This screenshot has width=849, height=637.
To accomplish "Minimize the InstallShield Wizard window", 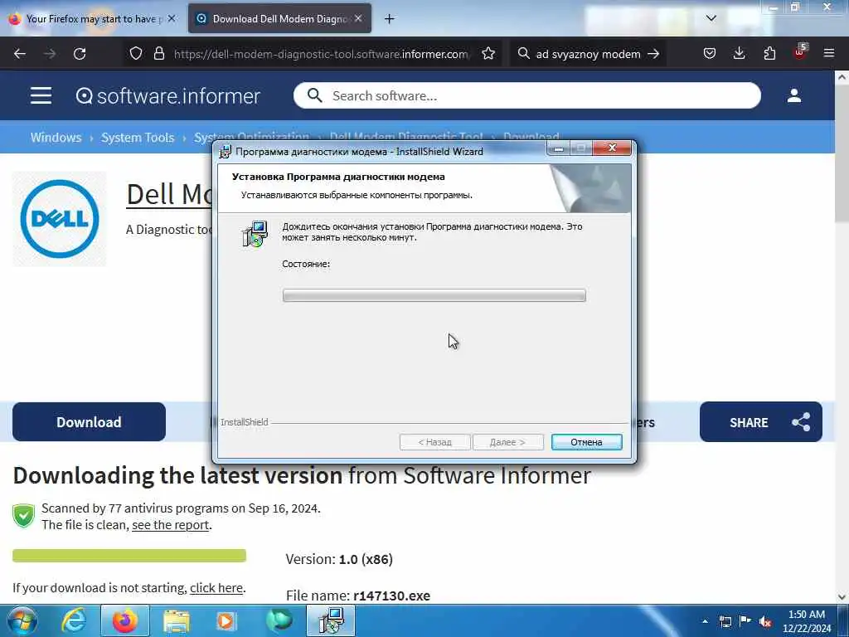I will point(559,148).
